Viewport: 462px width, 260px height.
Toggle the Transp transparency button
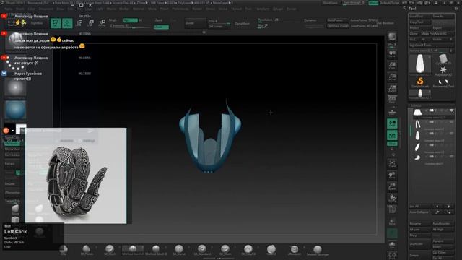(392, 221)
